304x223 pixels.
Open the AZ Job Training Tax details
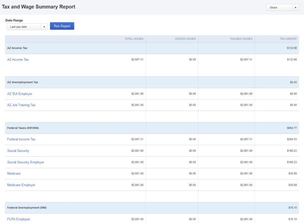(x=21, y=105)
